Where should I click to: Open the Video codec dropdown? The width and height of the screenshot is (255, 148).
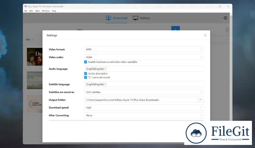click(x=144, y=57)
